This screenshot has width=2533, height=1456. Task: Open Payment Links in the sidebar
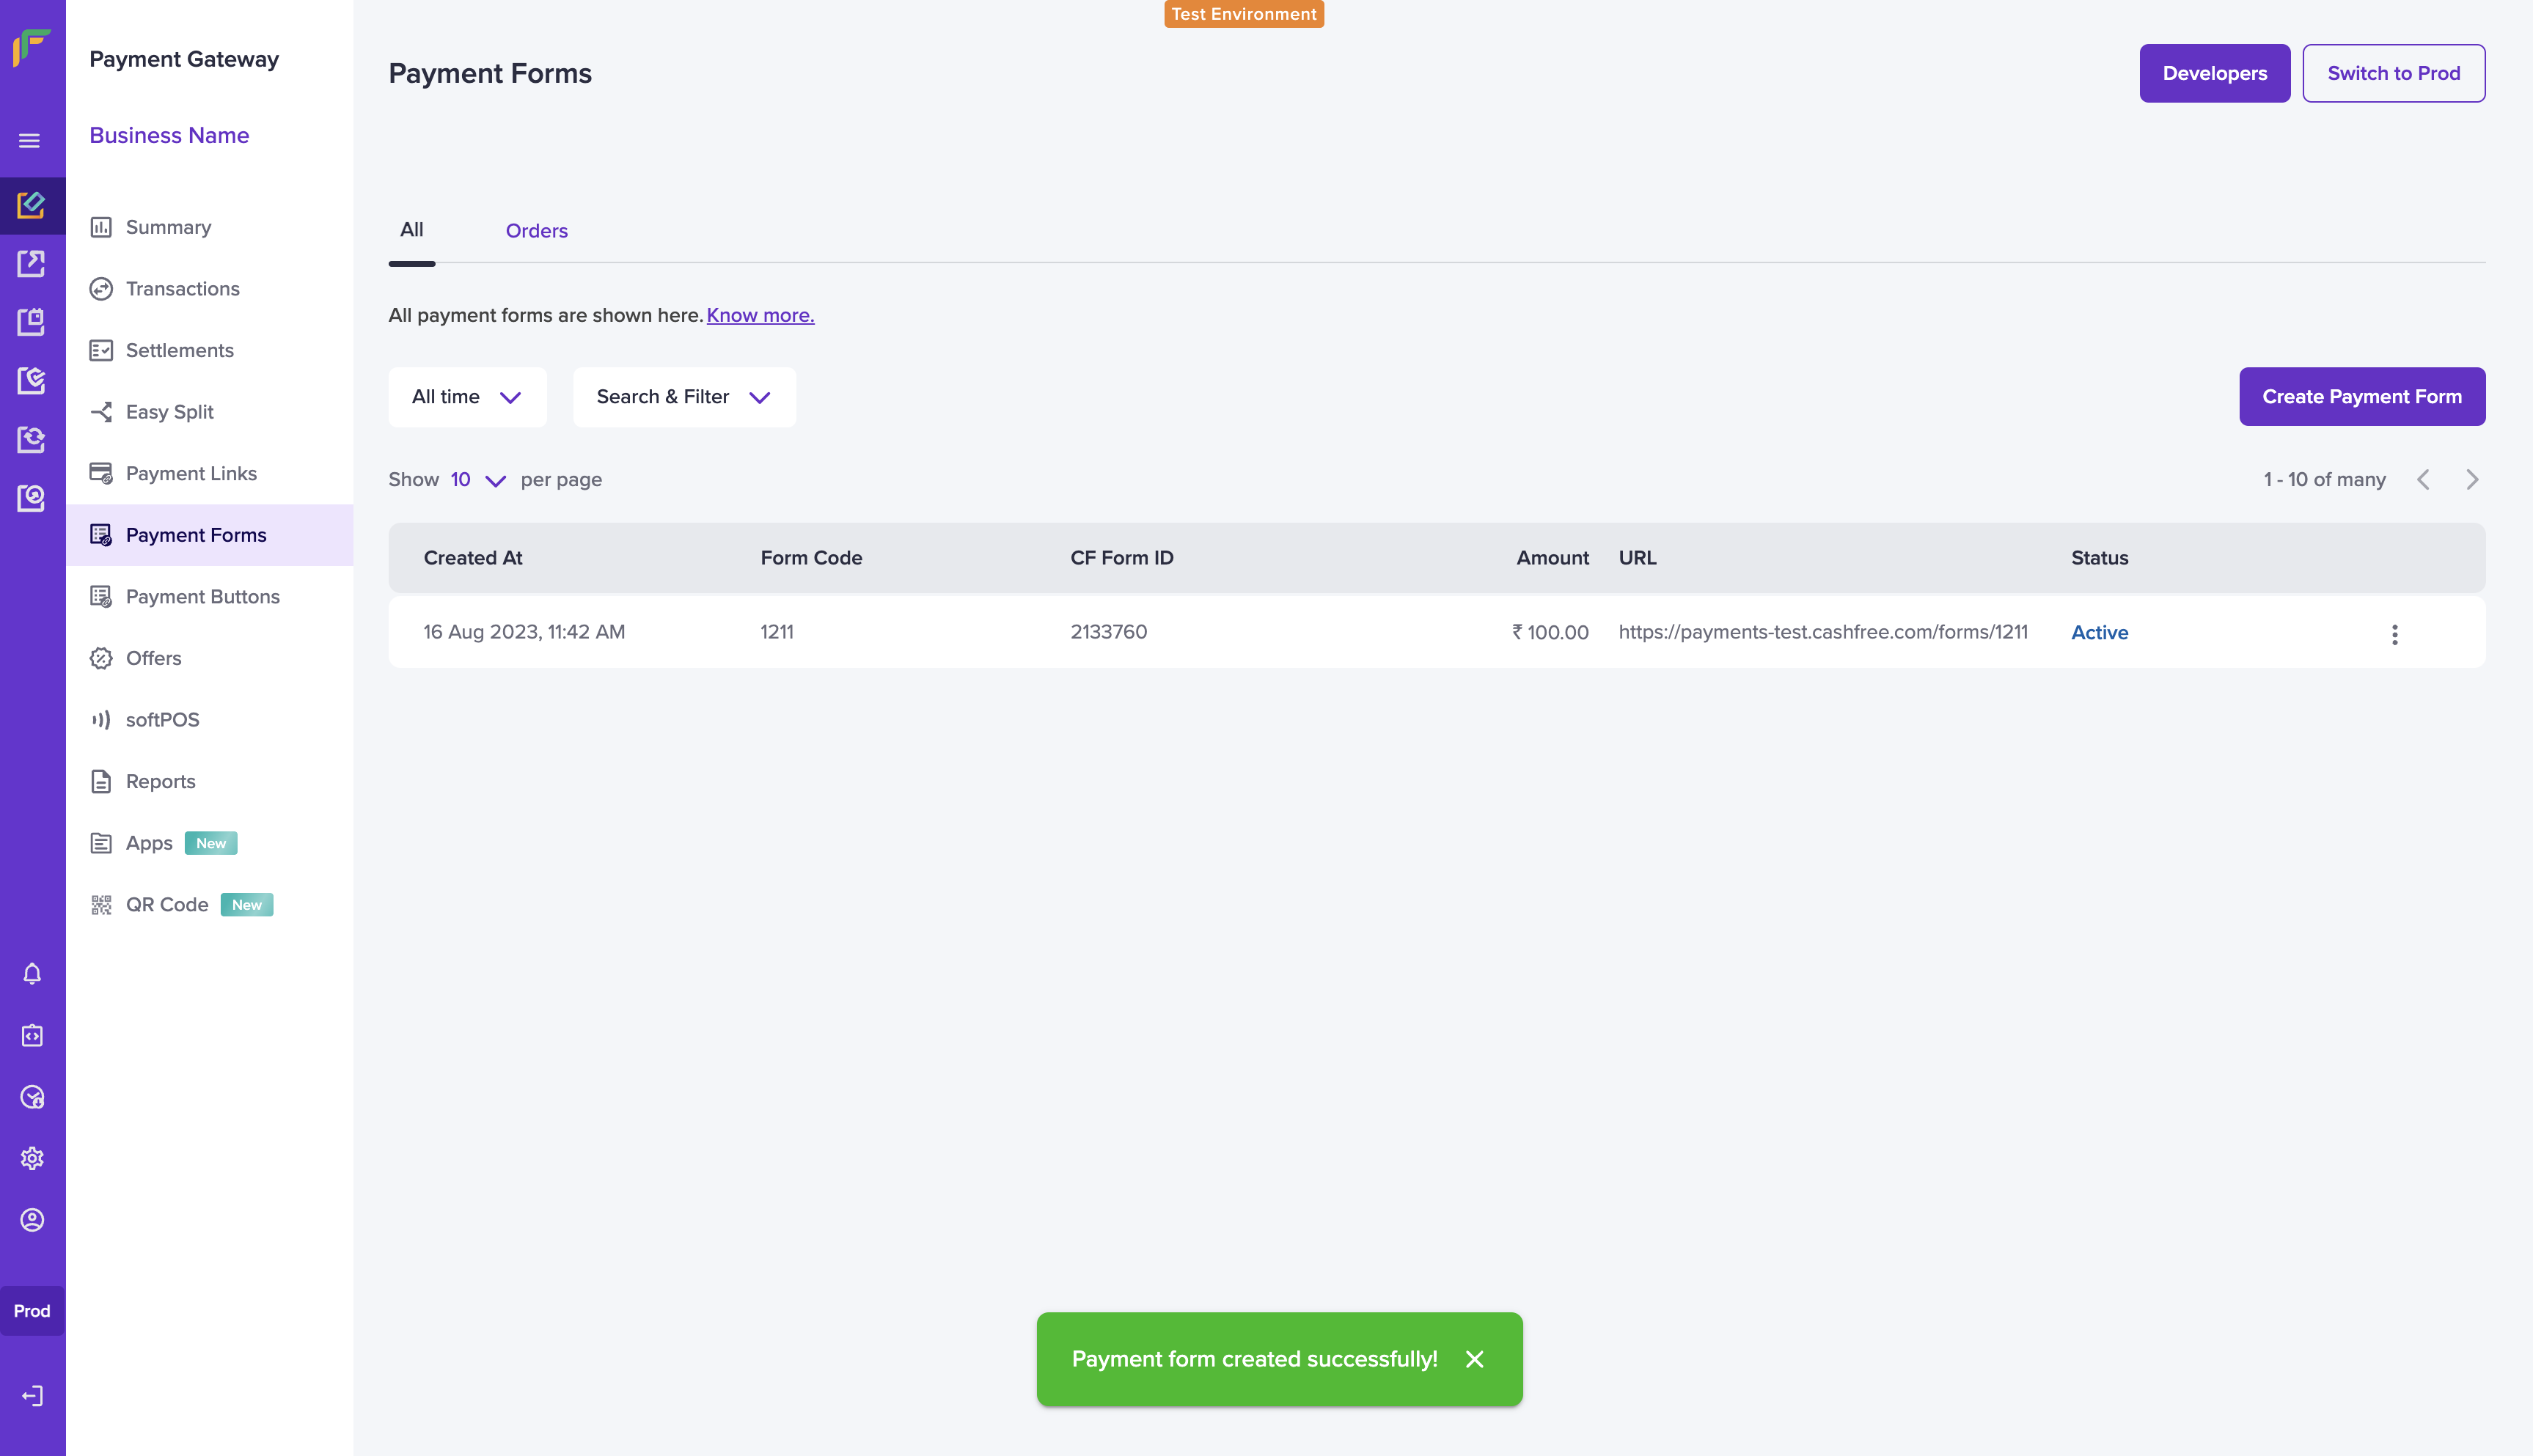pos(191,474)
